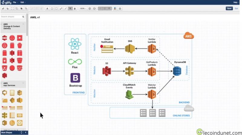Select the Connector tool
The height and width of the screenshot is (135, 242).
(61, 8)
